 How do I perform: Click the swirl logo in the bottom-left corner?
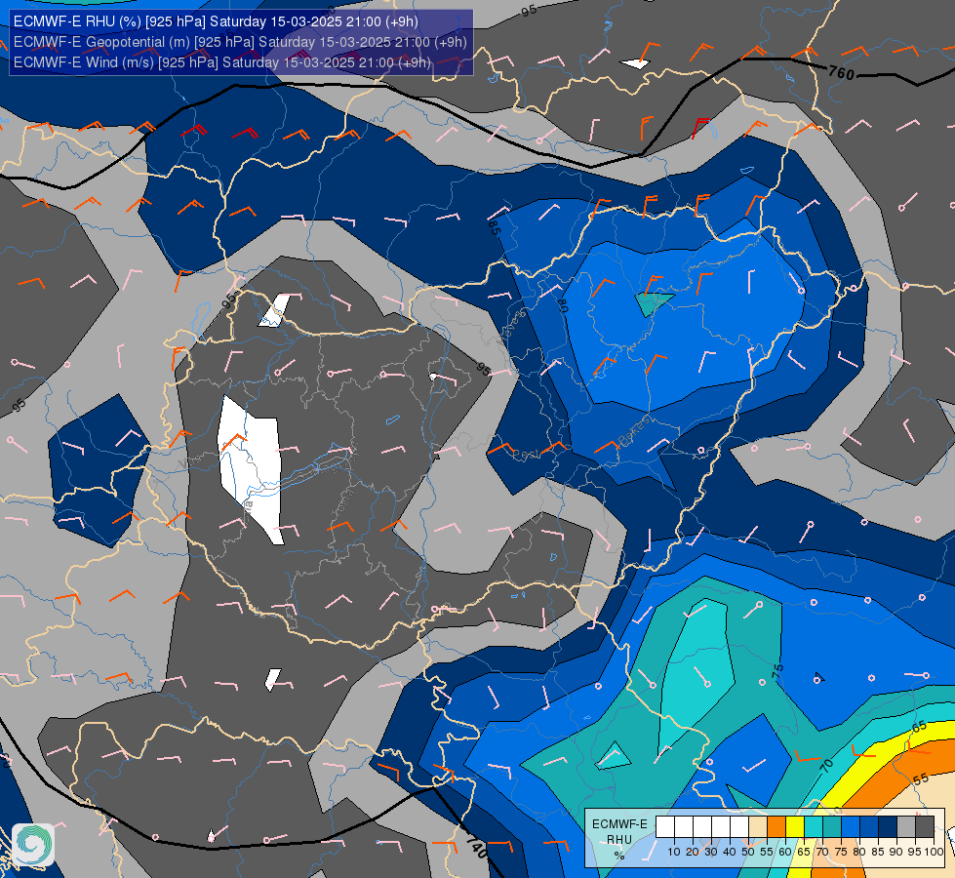click(32, 845)
